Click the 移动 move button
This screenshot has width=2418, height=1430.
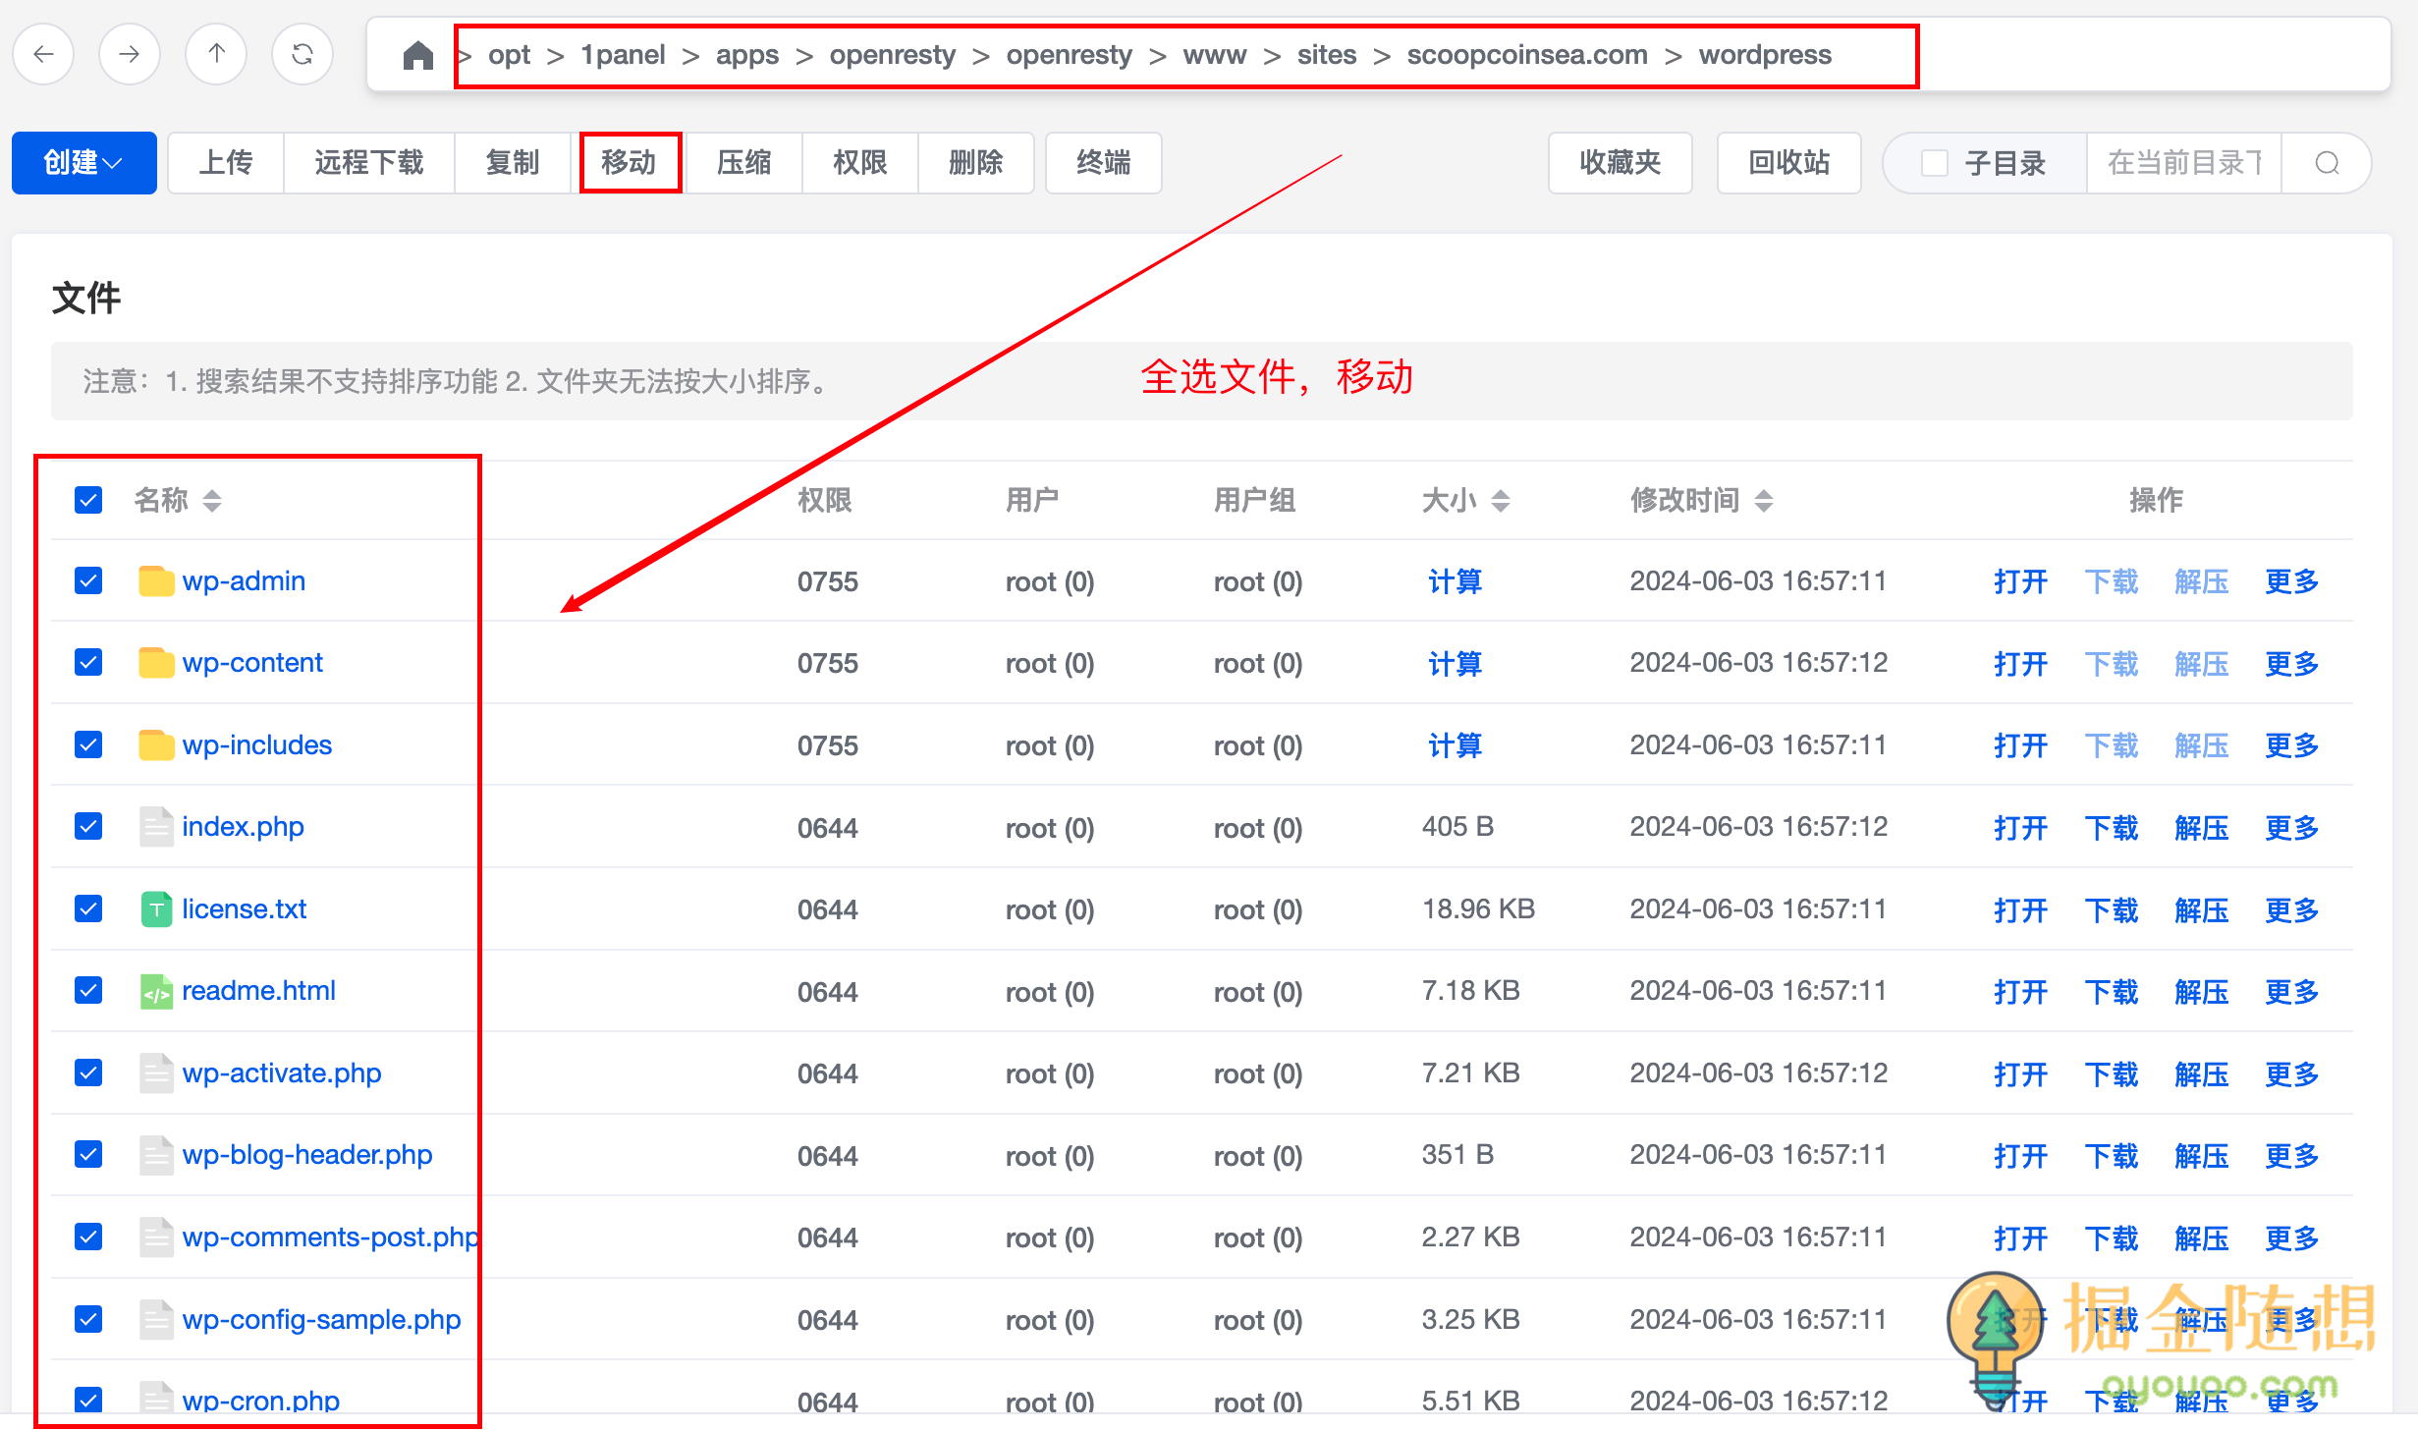point(629,163)
